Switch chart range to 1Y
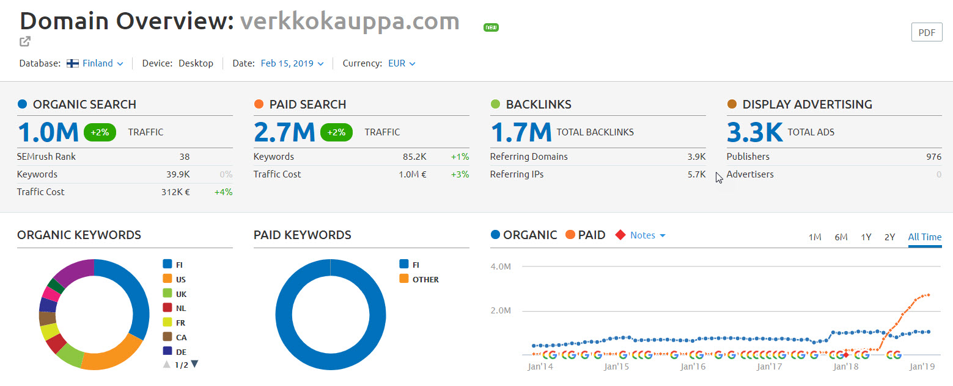Image resolution: width=953 pixels, height=386 pixels. point(866,237)
